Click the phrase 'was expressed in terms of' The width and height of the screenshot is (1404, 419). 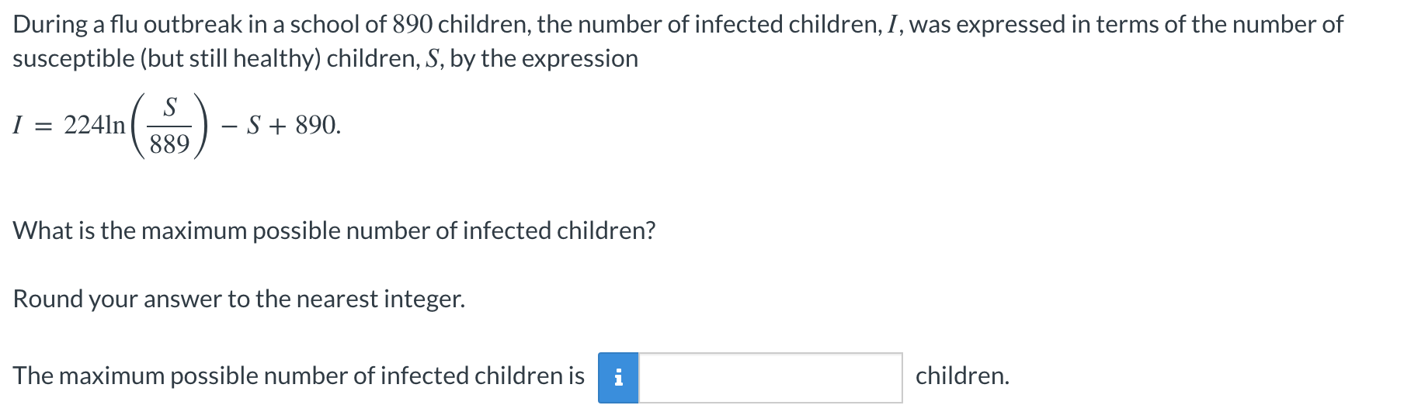coord(1047,25)
